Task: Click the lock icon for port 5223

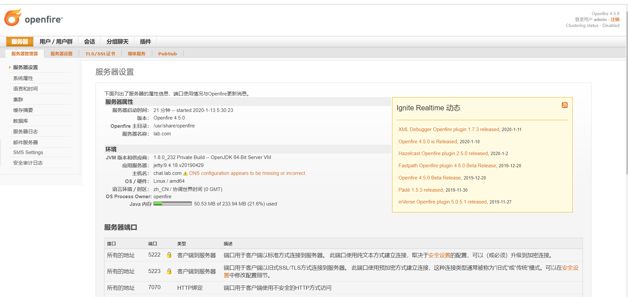Action: coord(169,271)
